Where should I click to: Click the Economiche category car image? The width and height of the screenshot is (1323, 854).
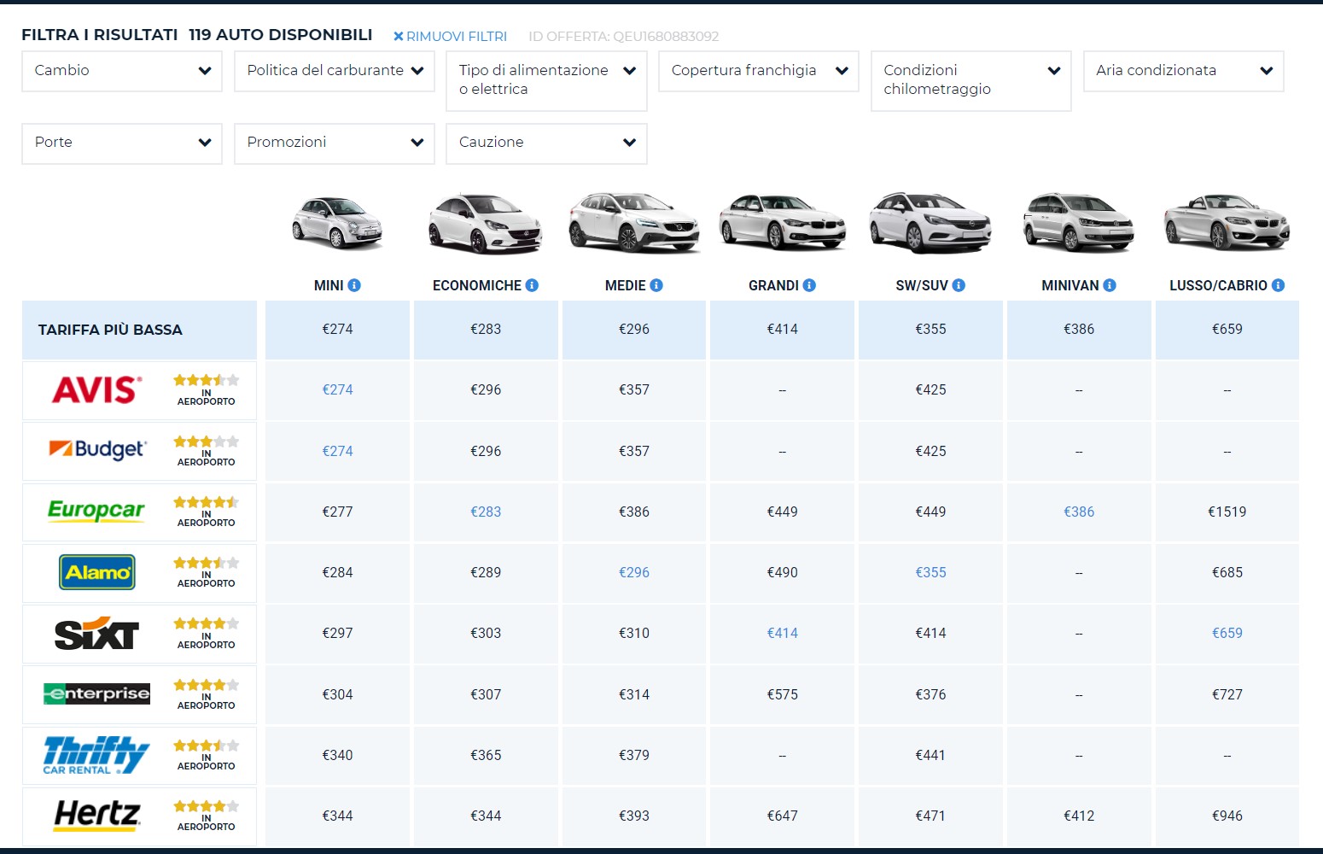pos(486,224)
